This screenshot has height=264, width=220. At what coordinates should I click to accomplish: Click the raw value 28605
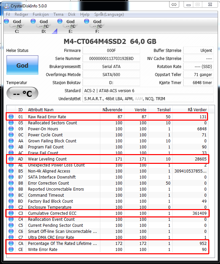click(x=201, y=159)
